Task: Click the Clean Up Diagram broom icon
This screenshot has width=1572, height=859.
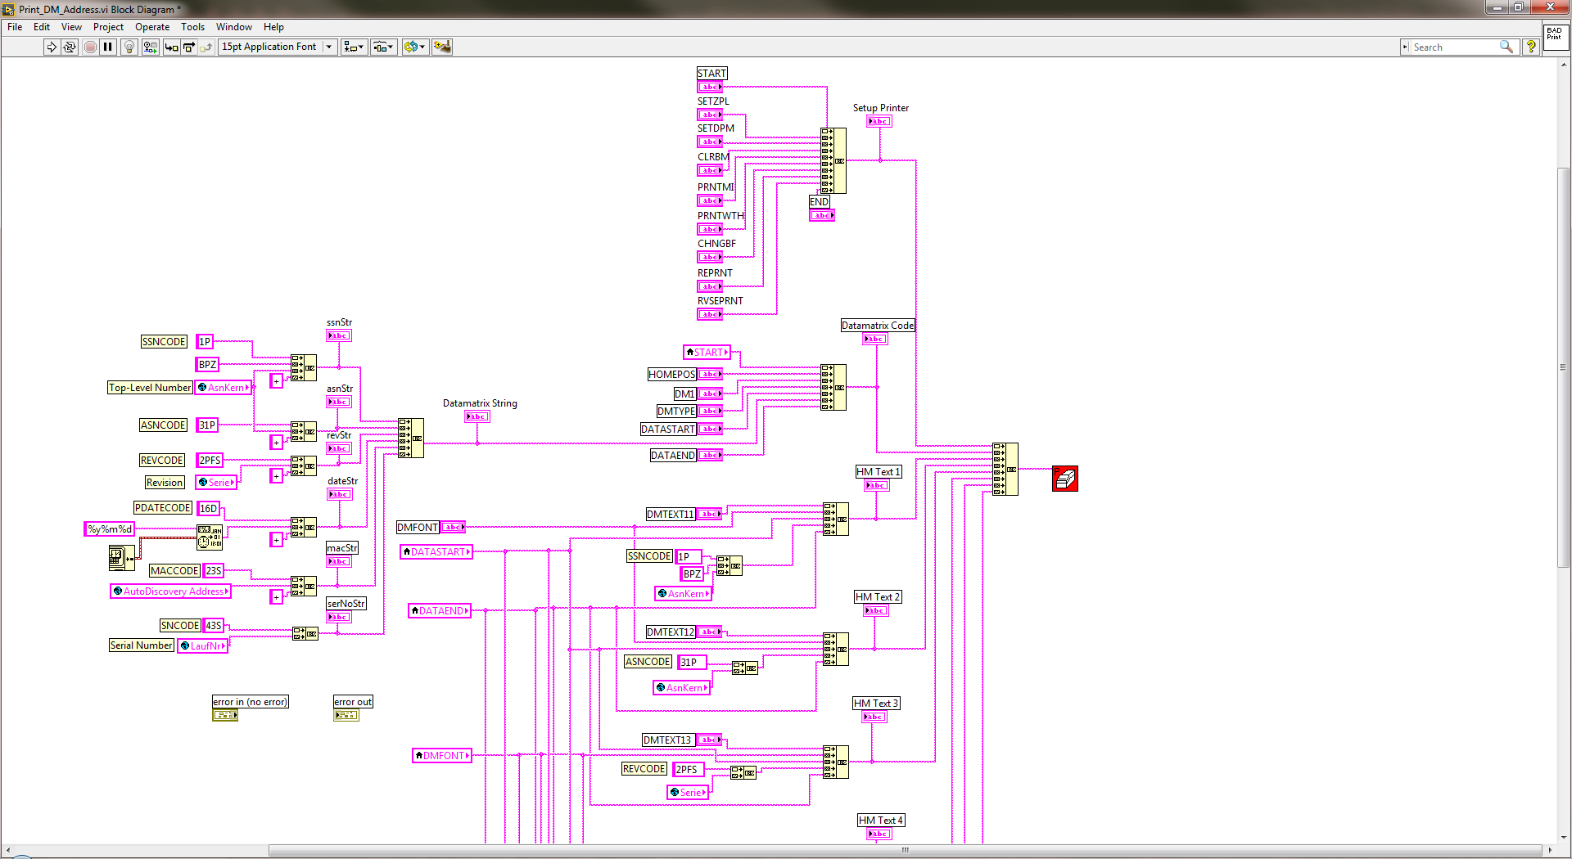Action: tap(442, 47)
